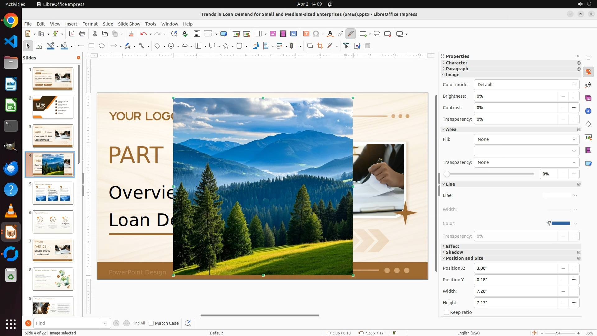Viewport: 597px width, 336px height.
Task: Click the Crop Image tool icon
Action: point(320,46)
